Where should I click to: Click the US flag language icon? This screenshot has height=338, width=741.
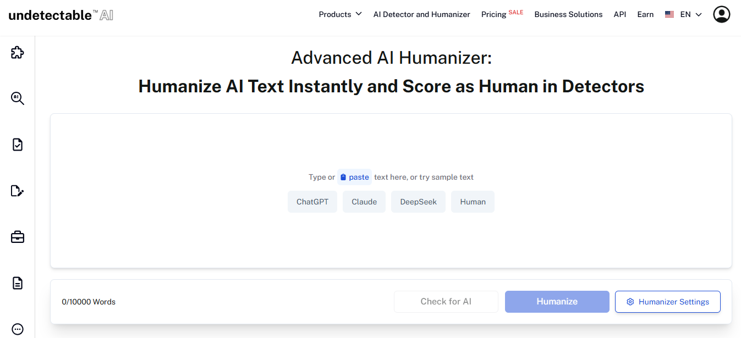(669, 14)
